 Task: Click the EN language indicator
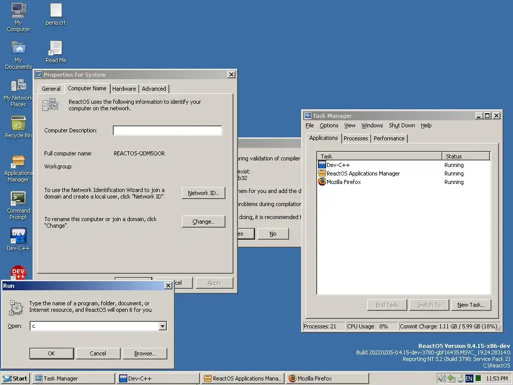469,378
